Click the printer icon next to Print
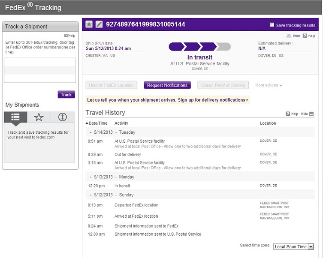323x258 pixels. click(x=289, y=36)
